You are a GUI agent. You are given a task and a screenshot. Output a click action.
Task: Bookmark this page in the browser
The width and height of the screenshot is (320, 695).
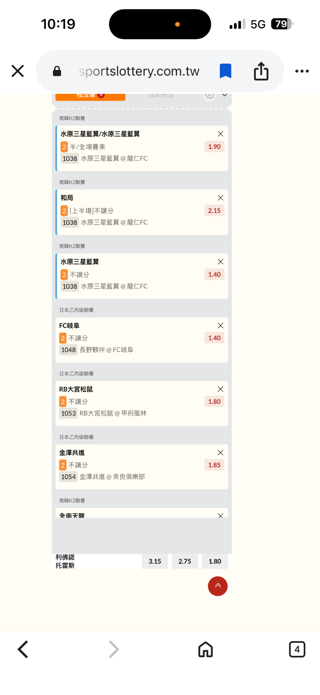click(225, 71)
